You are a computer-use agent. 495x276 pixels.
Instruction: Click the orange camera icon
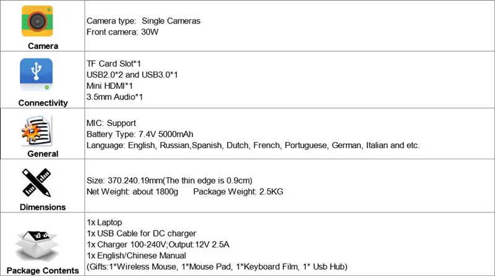37,21
